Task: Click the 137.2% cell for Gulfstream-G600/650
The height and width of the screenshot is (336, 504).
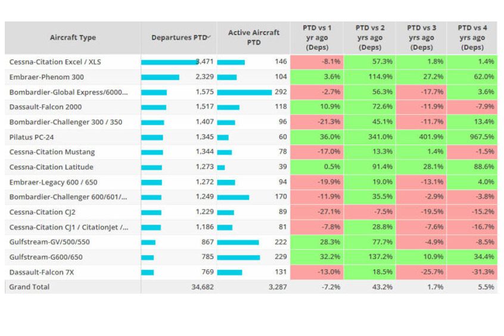Action: pos(369,257)
